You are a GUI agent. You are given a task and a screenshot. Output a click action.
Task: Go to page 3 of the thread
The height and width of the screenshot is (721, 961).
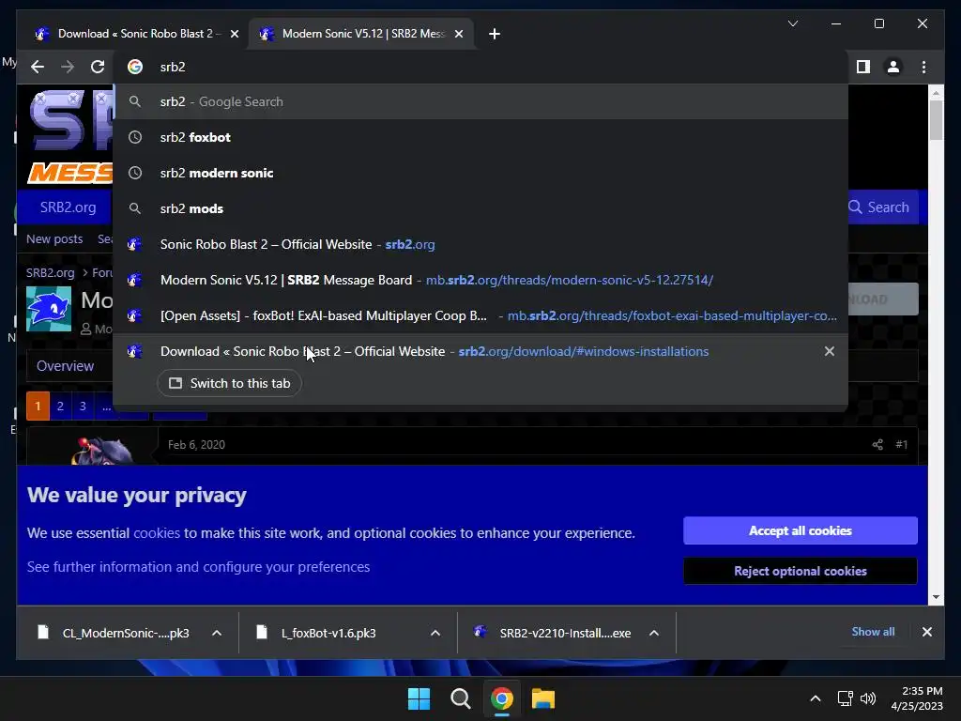83,406
